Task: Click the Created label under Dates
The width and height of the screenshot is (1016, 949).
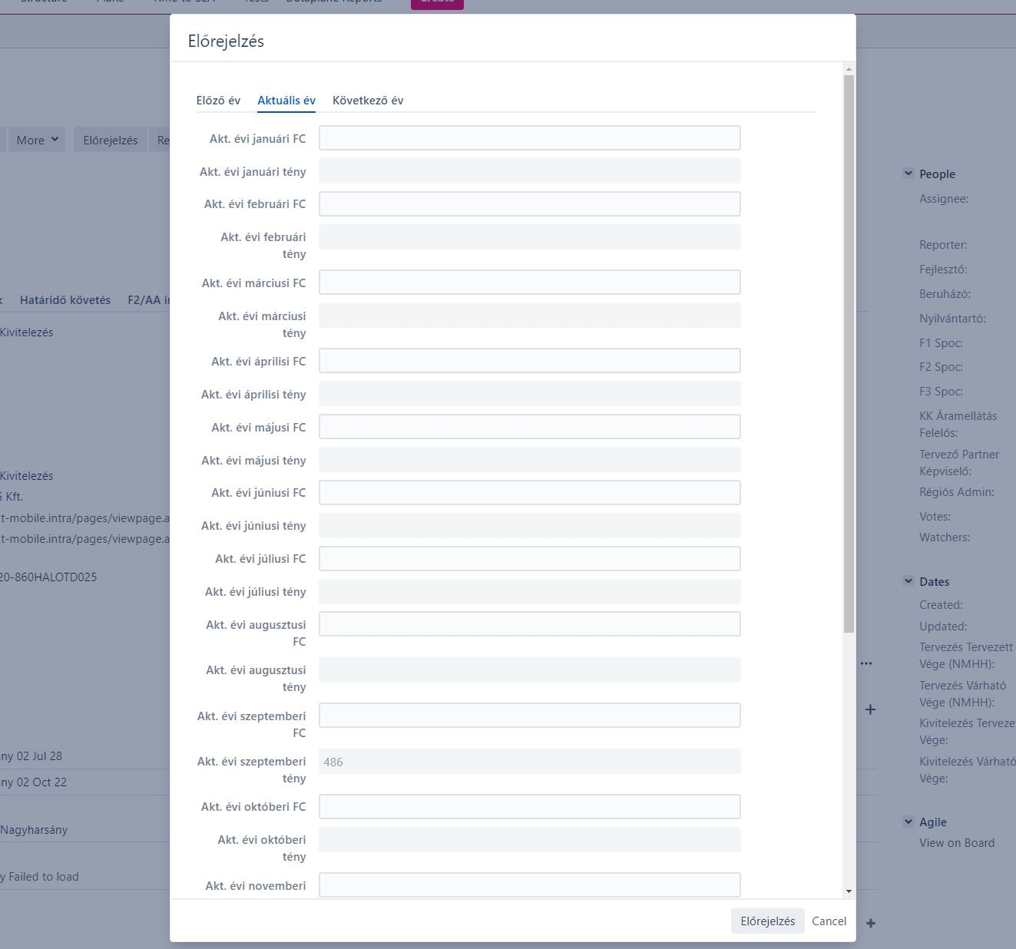Action: pos(941,605)
